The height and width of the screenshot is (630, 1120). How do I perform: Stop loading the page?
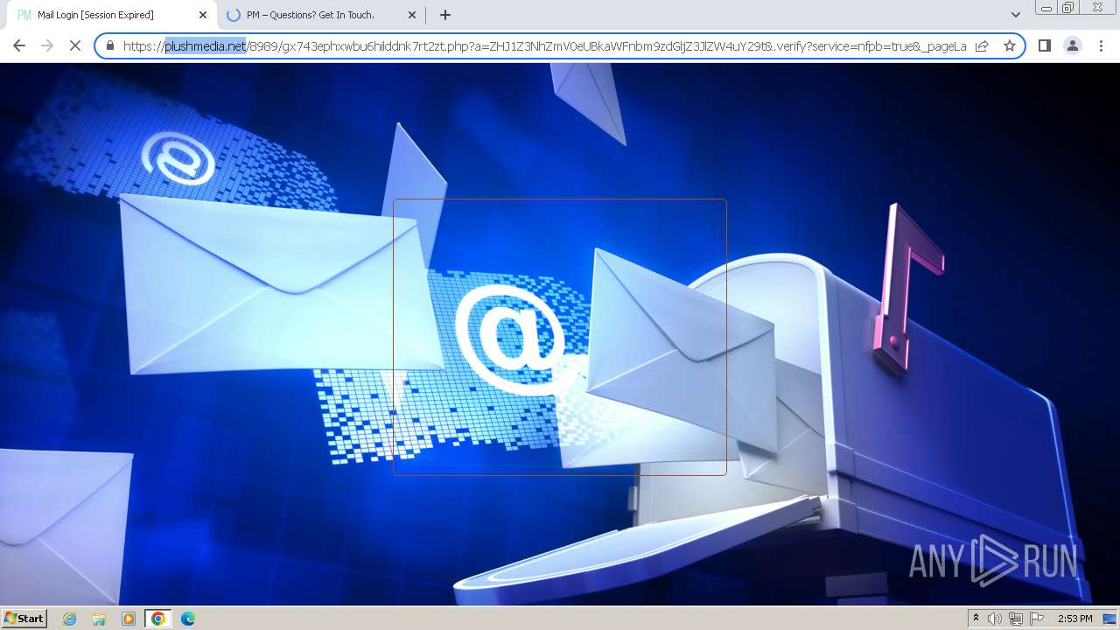click(x=75, y=45)
